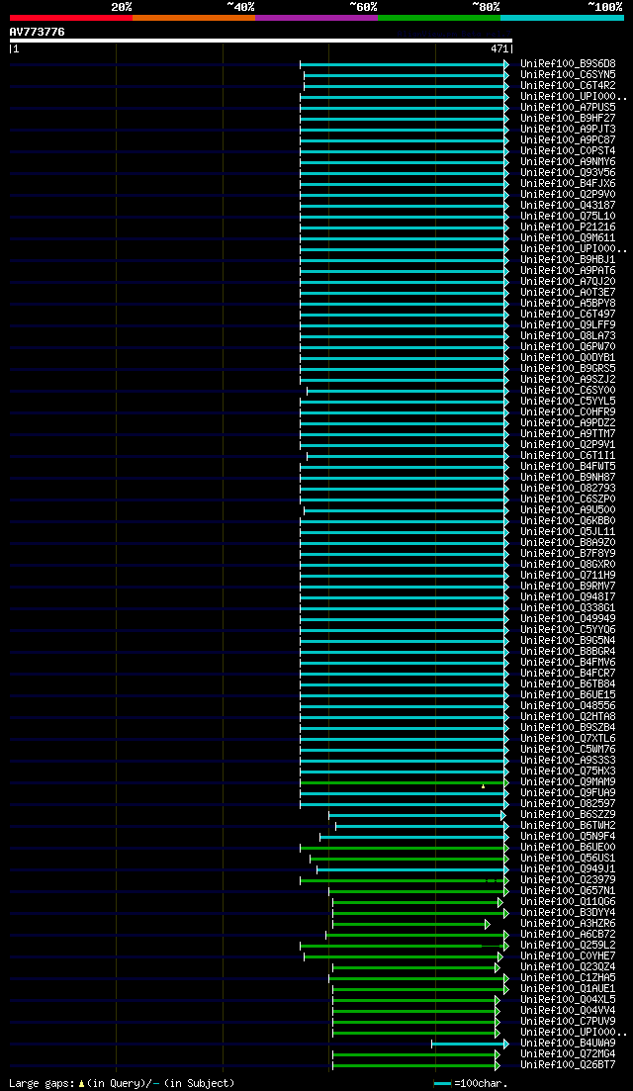The height and width of the screenshot is (1091, 633).
Task: Click the red 20% identity legend segment
Action: [x=71, y=17]
